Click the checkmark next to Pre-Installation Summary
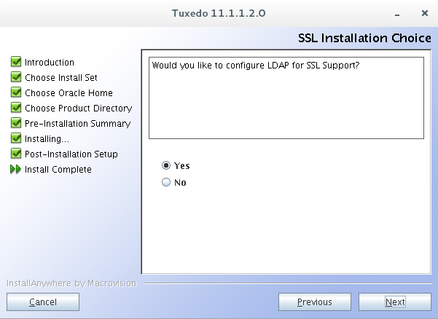438x319 pixels. (16, 123)
